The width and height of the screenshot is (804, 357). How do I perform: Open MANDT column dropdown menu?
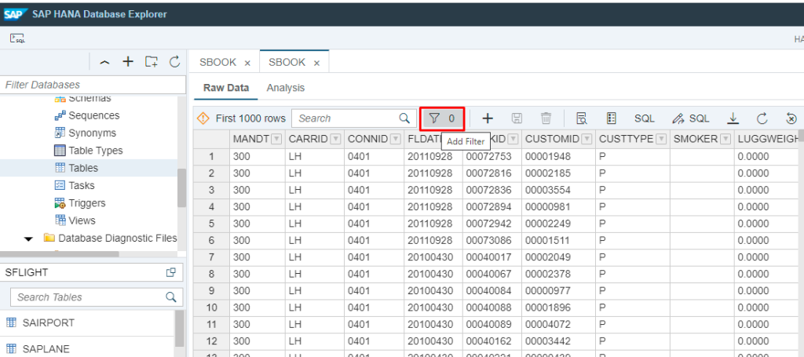click(x=276, y=139)
